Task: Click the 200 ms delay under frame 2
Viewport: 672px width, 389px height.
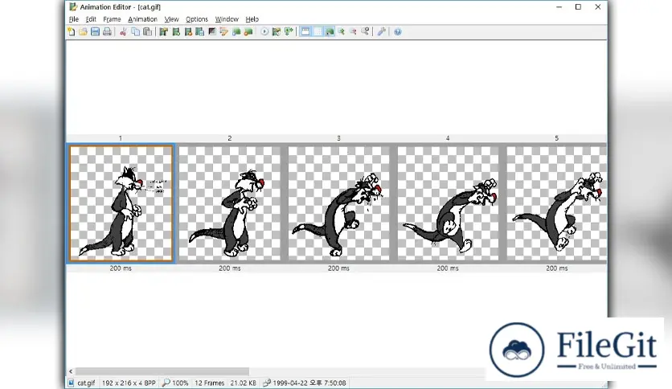Action: coord(230,268)
